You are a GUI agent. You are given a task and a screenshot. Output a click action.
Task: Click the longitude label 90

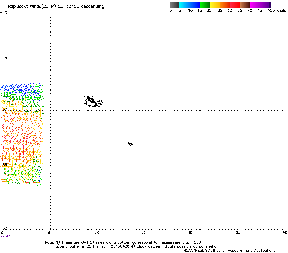[285, 232]
